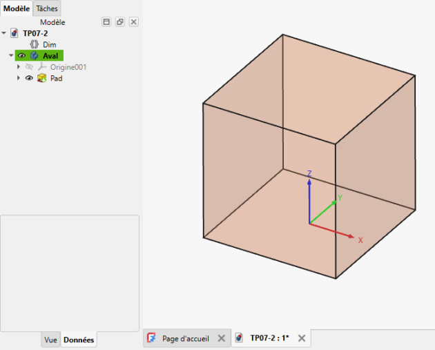
Task: Collapse the Aval body node
Action: click(x=11, y=55)
